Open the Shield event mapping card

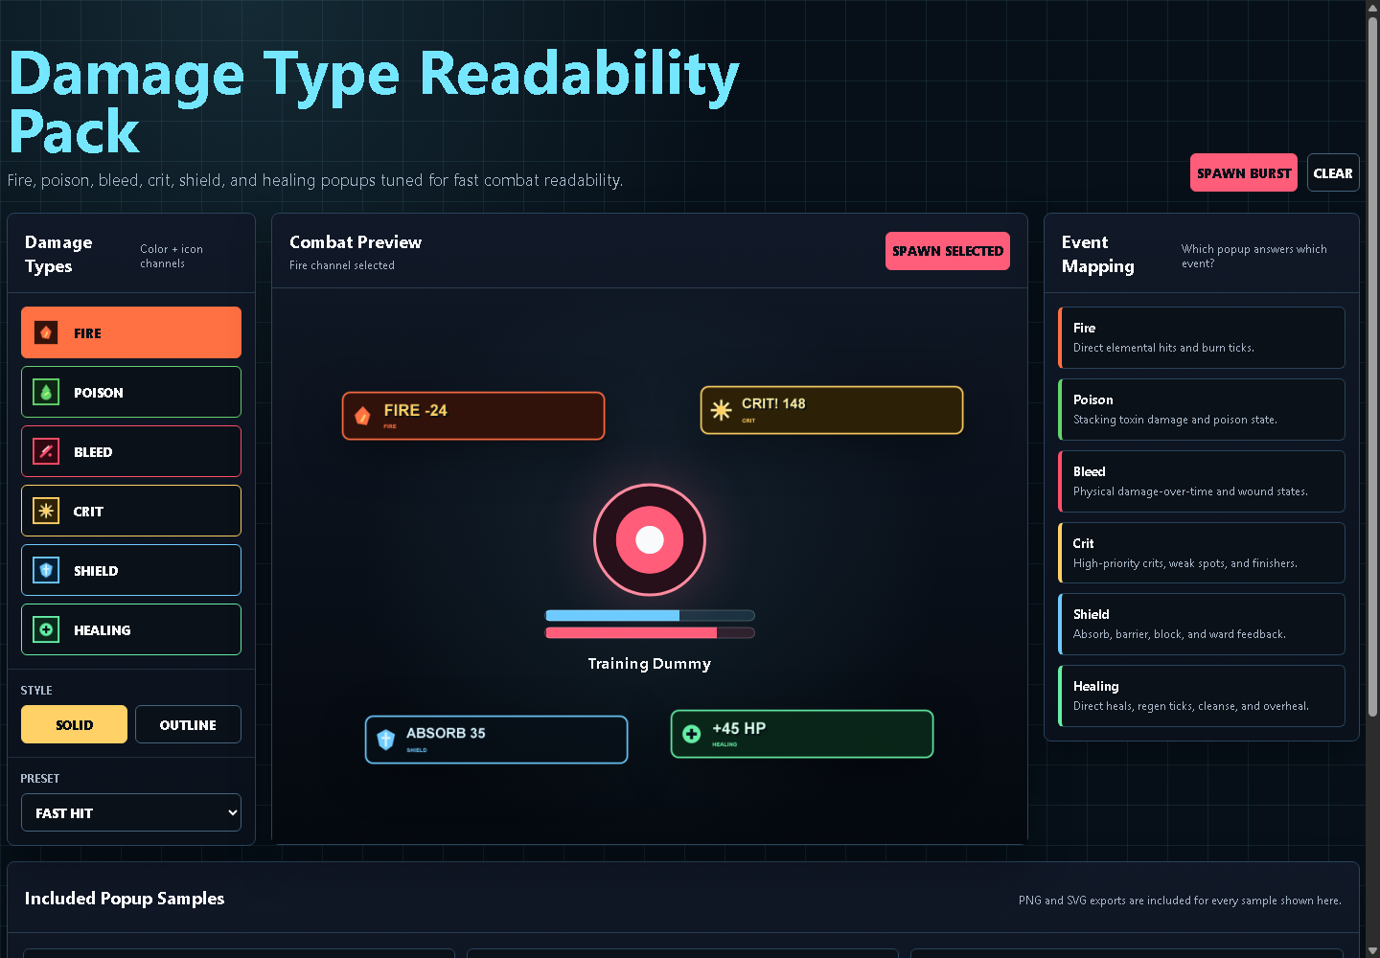click(1202, 624)
